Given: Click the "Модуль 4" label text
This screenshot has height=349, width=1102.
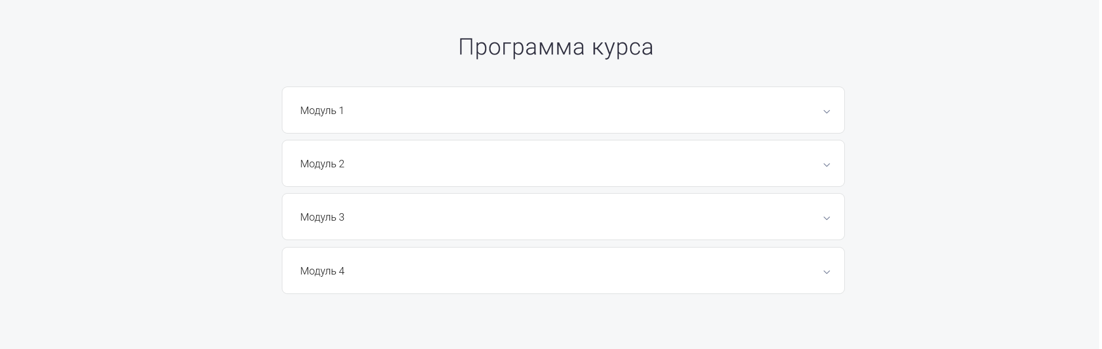Looking at the screenshot, I should [322, 271].
